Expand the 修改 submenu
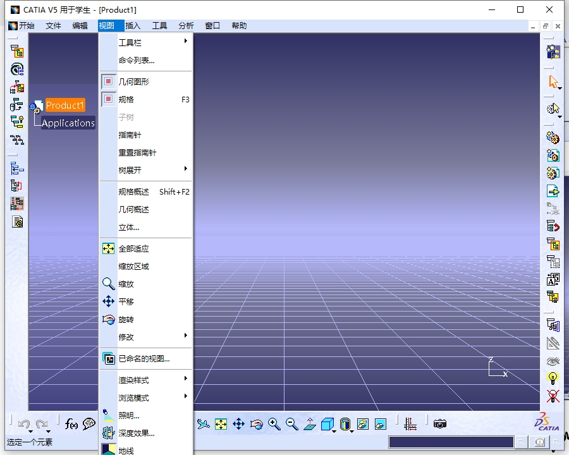This screenshot has height=455, width=569. point(145,337)
